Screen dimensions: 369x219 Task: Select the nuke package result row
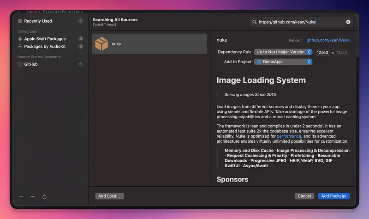pos(149,44)
